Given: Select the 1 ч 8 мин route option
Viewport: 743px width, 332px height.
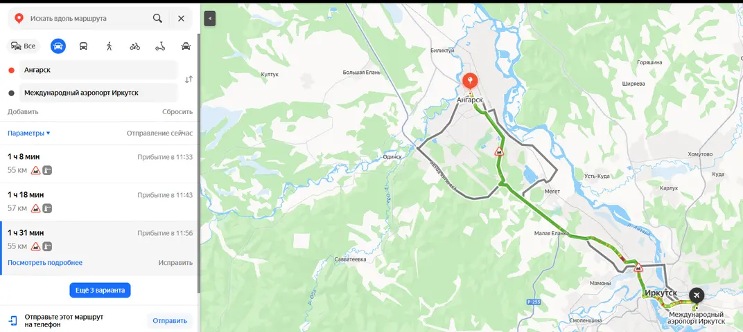Looking at the screenshot, I should point(100,164).
